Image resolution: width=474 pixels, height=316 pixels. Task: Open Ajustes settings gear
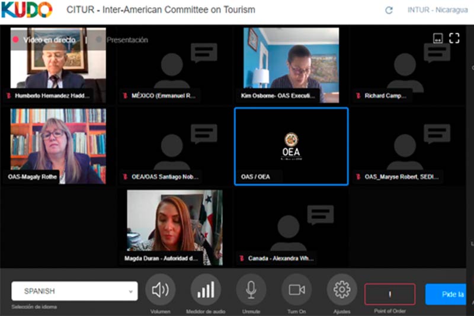point(342,290)
